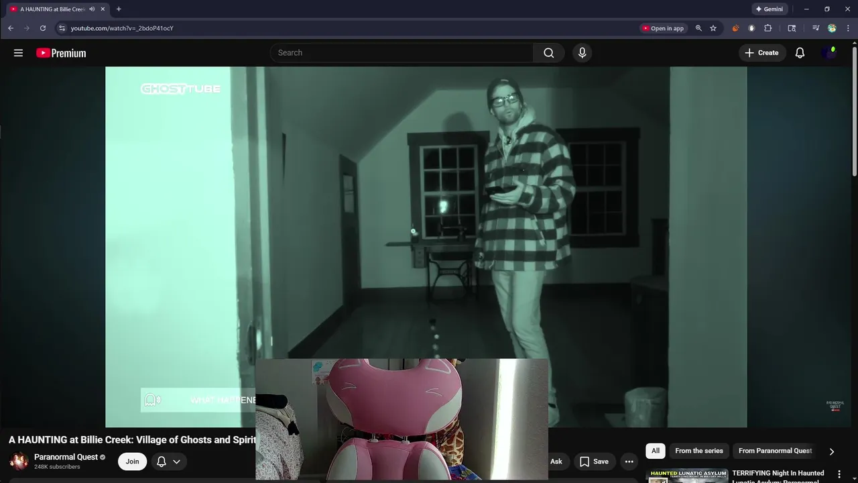The width and height of the screenshot is (858, 483).
Task: Select the All filter chip
Action: tap(656, 451)
